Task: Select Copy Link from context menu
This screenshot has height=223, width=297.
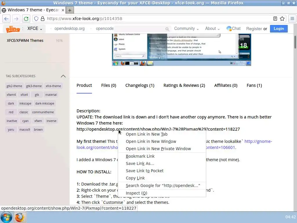Action: [162, 178]
